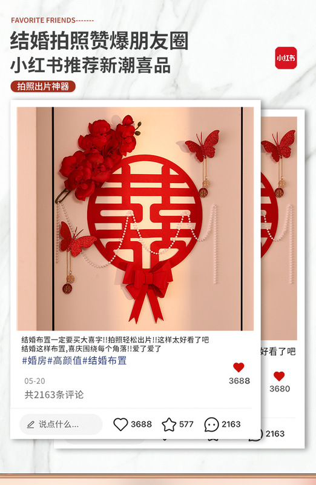Open the #结婚布置 hashtag link

pos(104,361)
